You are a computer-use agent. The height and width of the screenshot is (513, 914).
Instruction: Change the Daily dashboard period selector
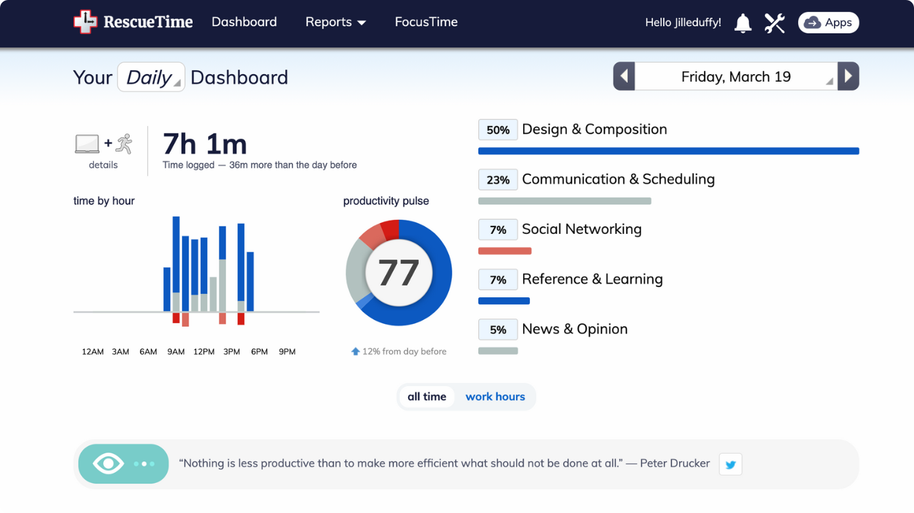click(151, 77)
